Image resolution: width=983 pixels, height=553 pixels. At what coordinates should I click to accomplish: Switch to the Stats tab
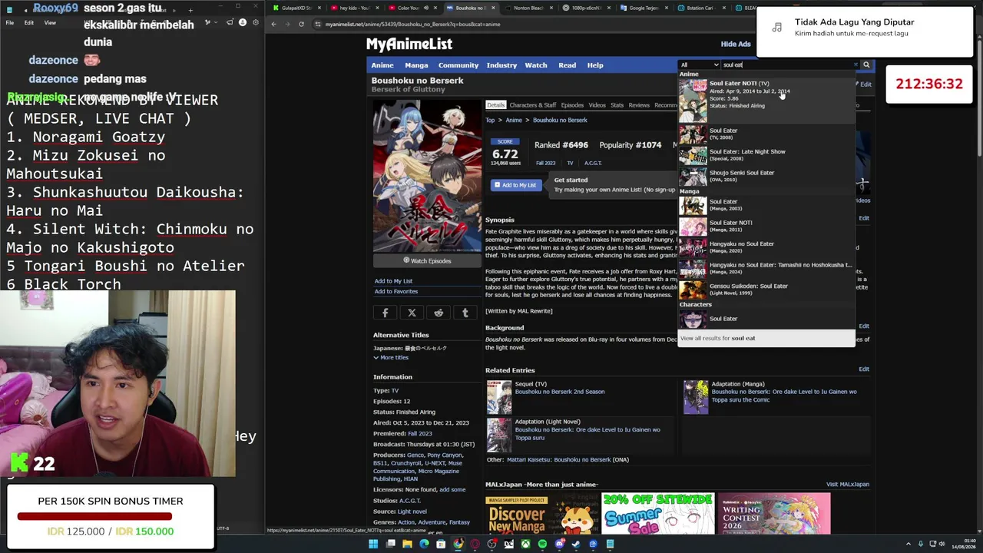pos(617,105)
